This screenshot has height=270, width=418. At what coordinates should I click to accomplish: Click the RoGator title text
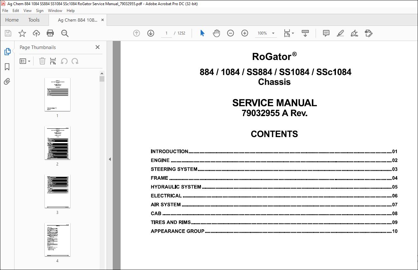pyautogui.click(x=274, y=56)
